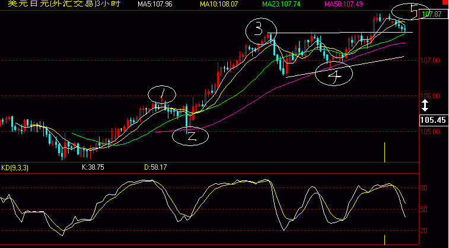Click the yellow vertical time marker in price pane

point(384,152)
